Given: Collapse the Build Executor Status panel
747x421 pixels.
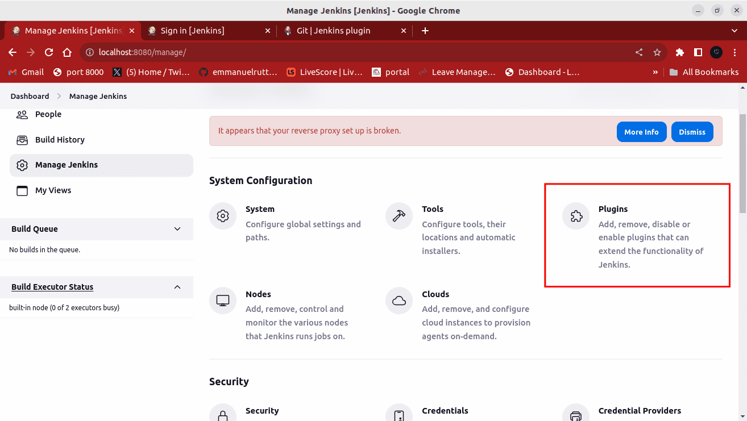Looking at the screenshot, I should coord(177,287).
